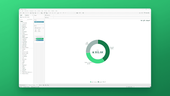The image size is (170, 96).
Task: Open the fit-size dropdown in toolbar
Action: pos(71,13)
